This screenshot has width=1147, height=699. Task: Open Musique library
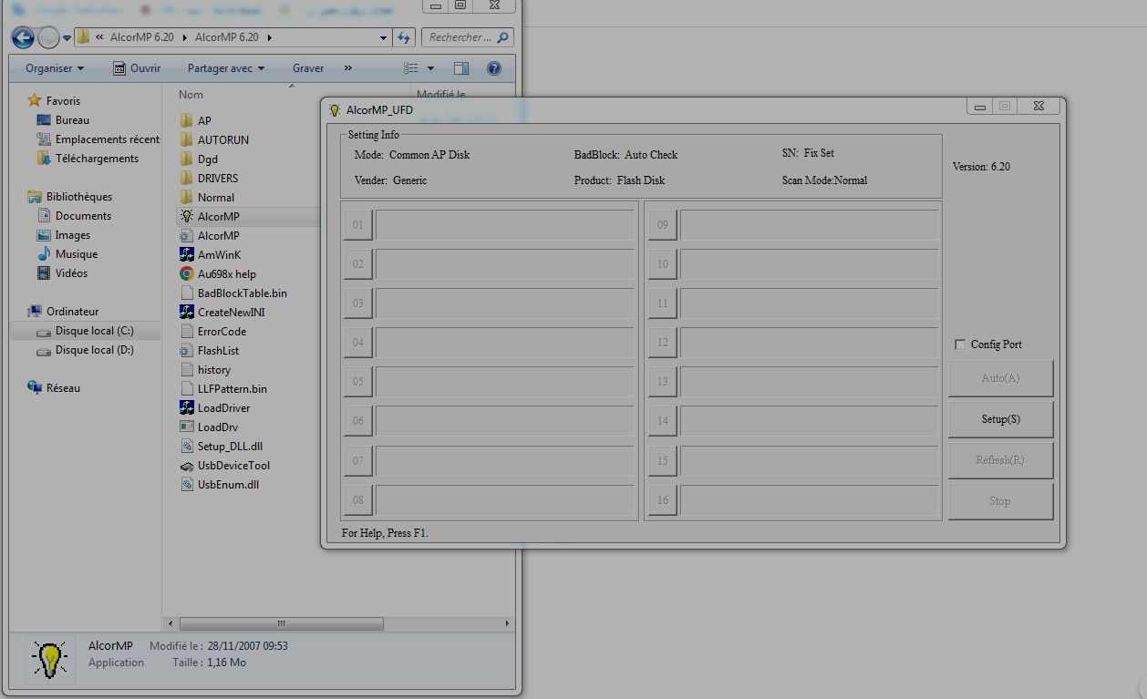(x=77, y=254)
